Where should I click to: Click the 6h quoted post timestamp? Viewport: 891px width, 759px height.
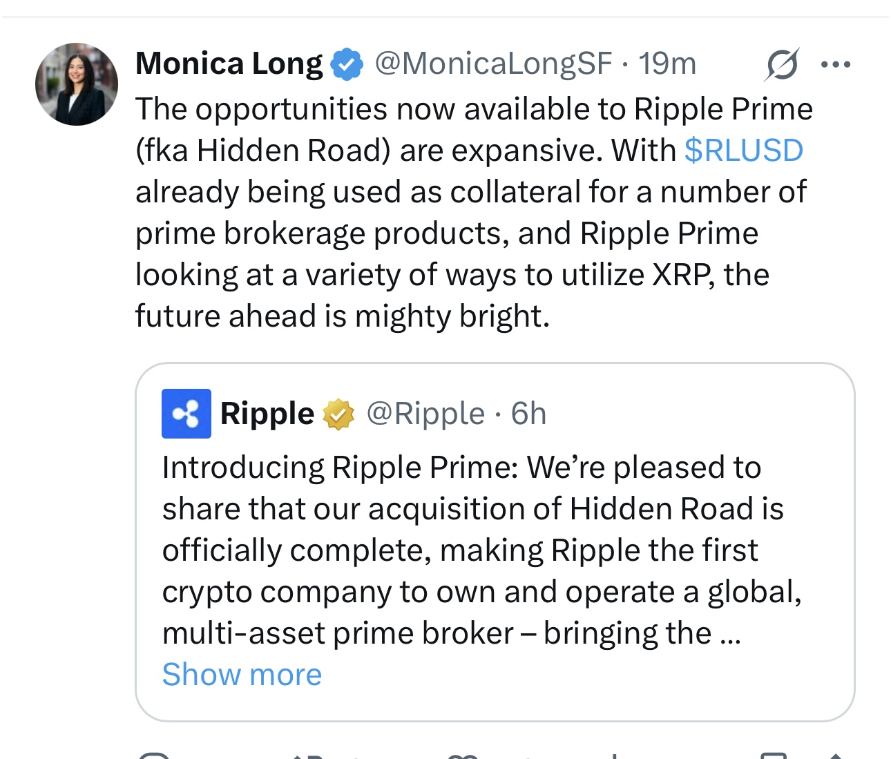[528, 414]
